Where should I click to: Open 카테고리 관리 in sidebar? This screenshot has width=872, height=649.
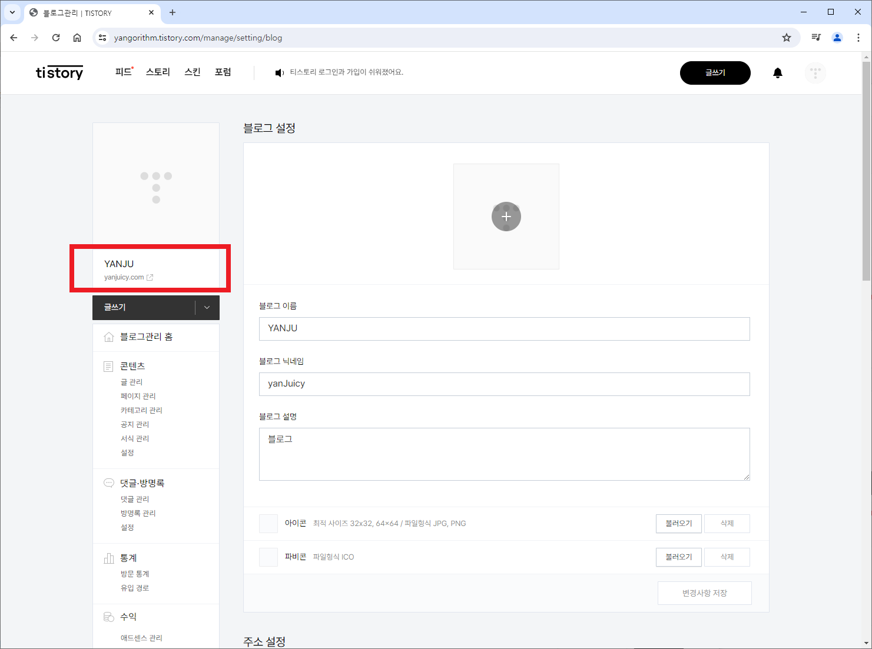tap(141, 411)
